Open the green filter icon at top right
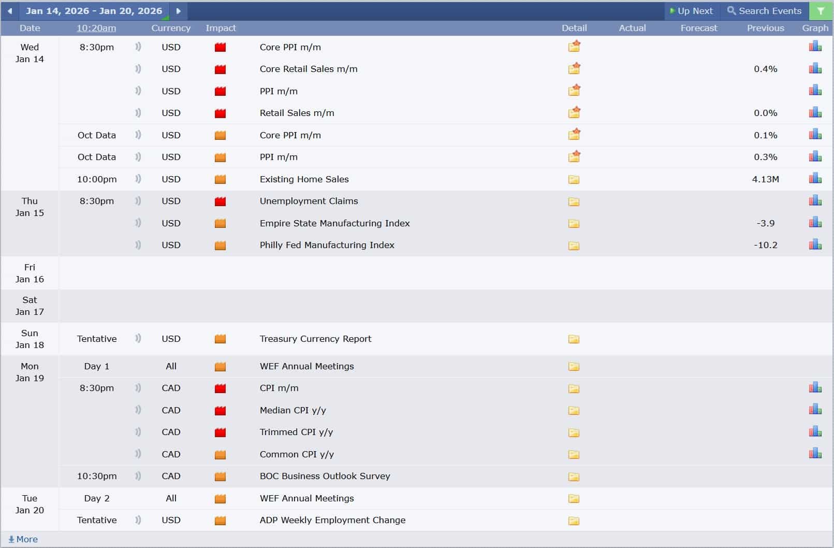The width and height of the screenshot is (834, 548). pyautogui.click(x=821, y=10)
